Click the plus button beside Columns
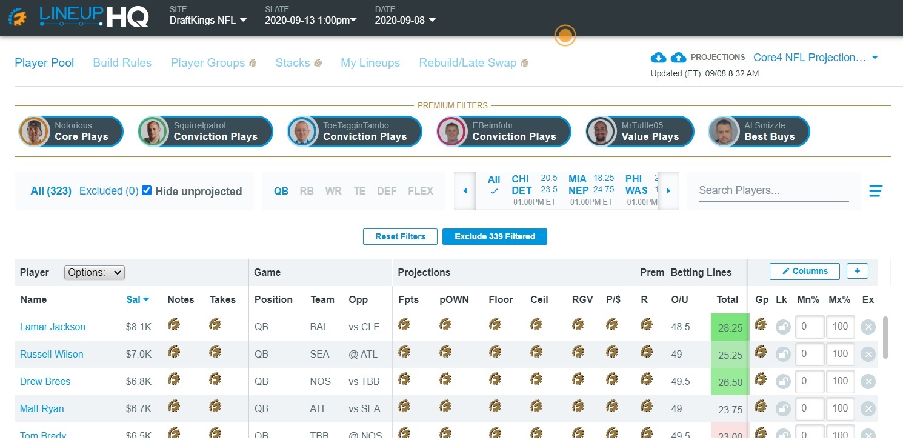 click(x=857, y=271)
